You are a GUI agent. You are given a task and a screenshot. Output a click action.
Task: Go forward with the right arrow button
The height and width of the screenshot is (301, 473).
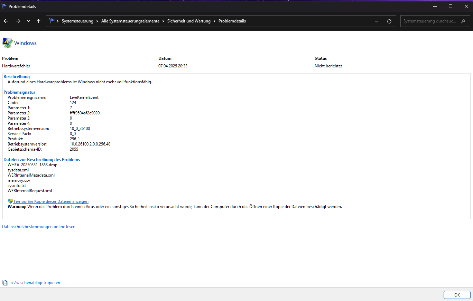[18, 21]
